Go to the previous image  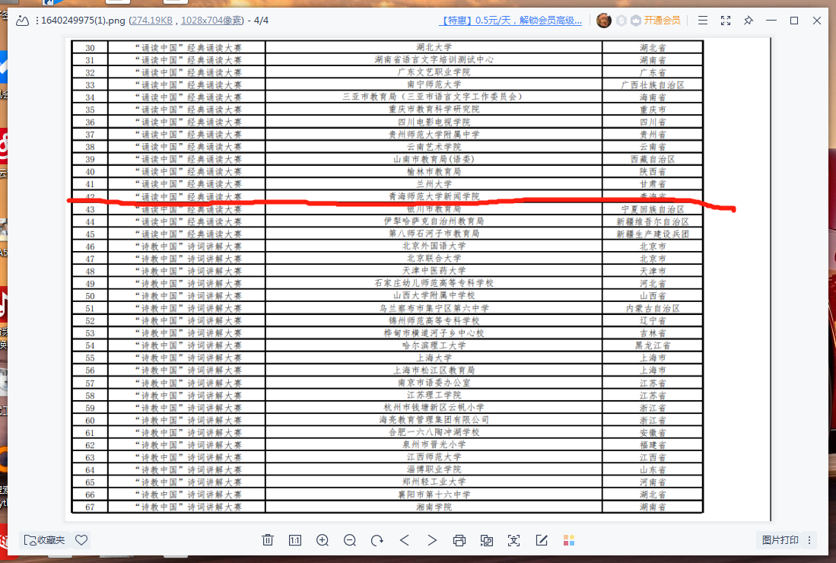[x=405, y=540]
